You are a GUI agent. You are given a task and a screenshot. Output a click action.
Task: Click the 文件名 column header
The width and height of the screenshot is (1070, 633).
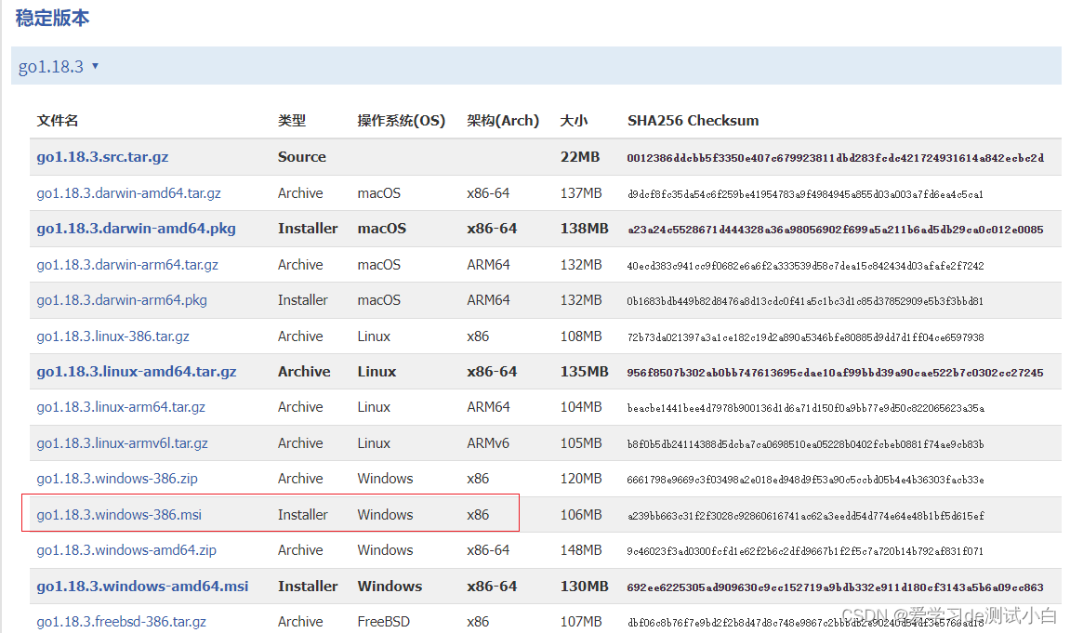tap(58, 121)
